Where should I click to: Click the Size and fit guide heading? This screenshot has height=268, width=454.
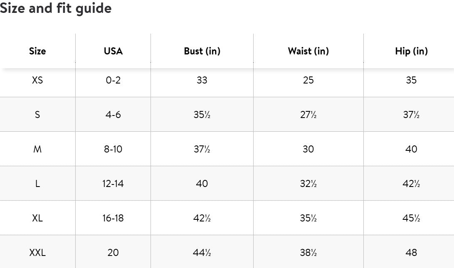(x=56, y=8)
